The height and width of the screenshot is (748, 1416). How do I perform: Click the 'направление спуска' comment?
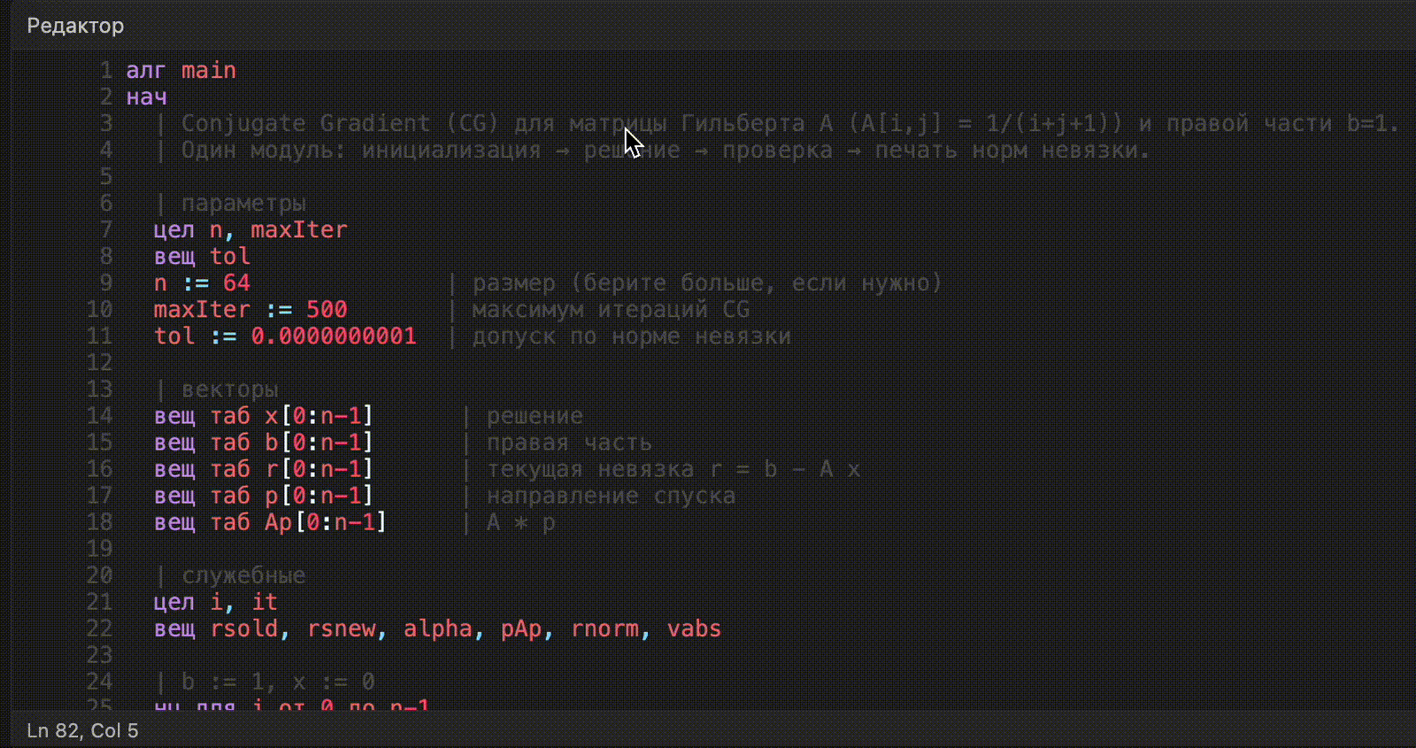[x=611, y=496]
